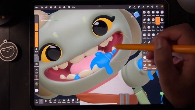
Task: Undo the last action
Action: point(37,101)
